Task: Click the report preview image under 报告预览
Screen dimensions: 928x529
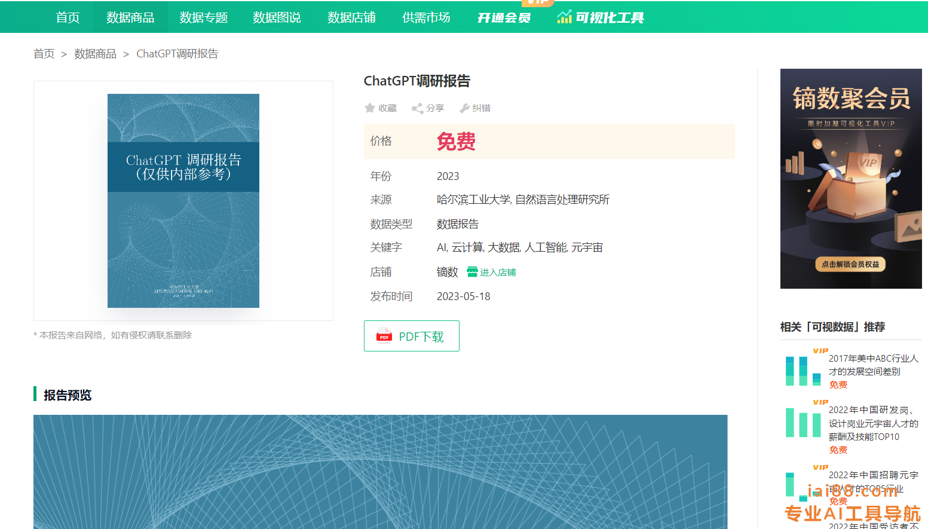Action: [381, 472]
